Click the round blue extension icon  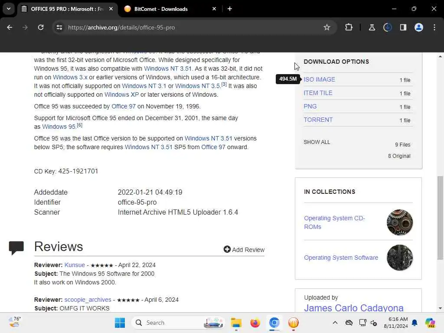point(387,27)
